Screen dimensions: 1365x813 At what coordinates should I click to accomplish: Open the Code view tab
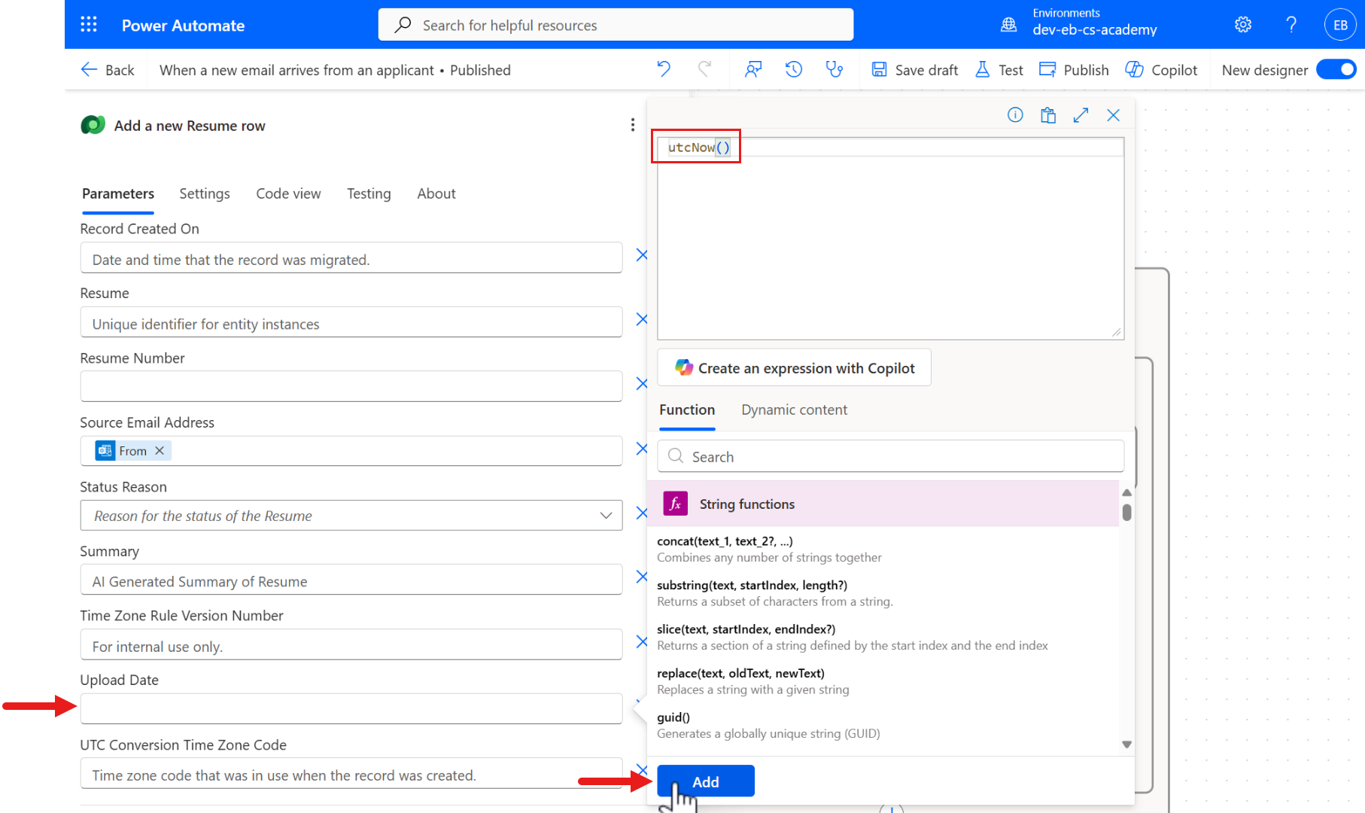point(288,193)
